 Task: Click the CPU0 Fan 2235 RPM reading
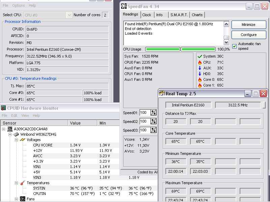[x=141, y=62]
